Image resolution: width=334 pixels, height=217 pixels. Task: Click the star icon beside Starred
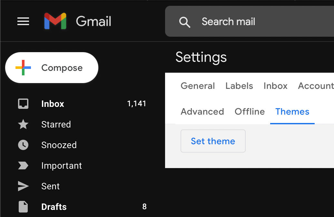(23, 124)
